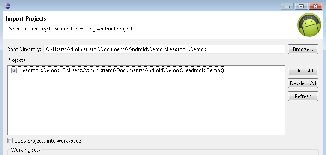
Task: Click Select All button
Action: [x=303, y=71]
